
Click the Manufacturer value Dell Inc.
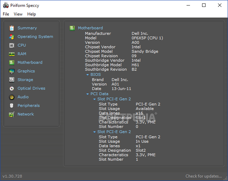(140, 33)
